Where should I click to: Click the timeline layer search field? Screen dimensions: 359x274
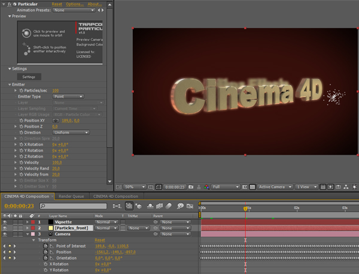click(x=73, y=206)
